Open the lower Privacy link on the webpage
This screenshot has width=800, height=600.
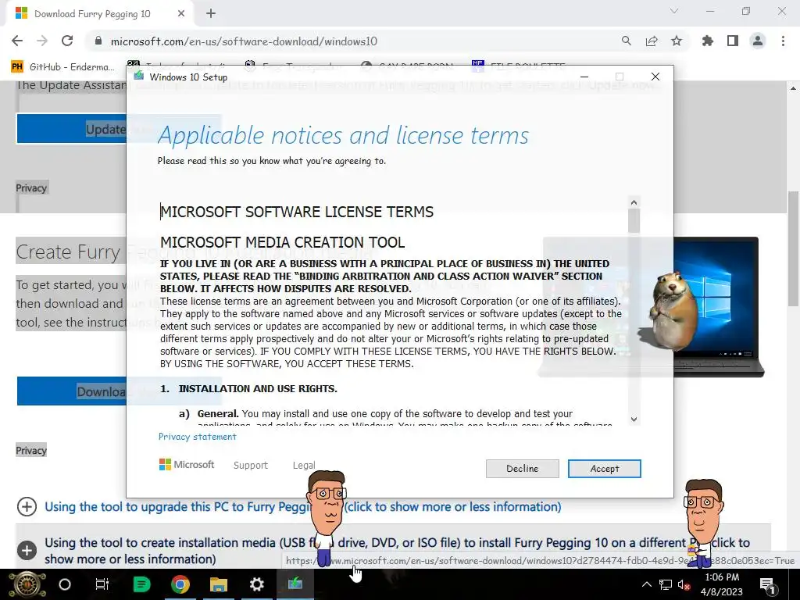pos(31,450)
